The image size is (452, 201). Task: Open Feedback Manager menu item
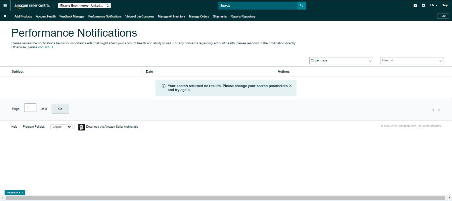coord(72,17)
